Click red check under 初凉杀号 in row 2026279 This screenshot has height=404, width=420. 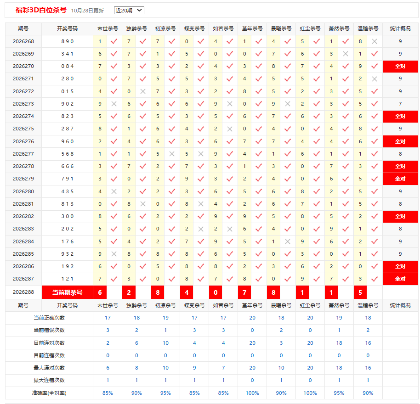[x=172, y=179]
